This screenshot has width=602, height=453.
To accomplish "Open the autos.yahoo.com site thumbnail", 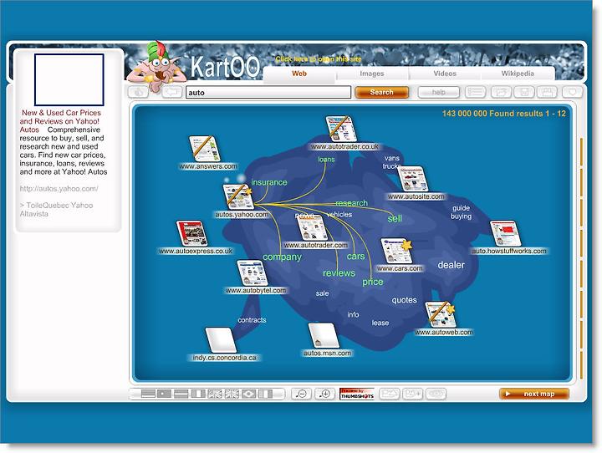I will point(237,196).
